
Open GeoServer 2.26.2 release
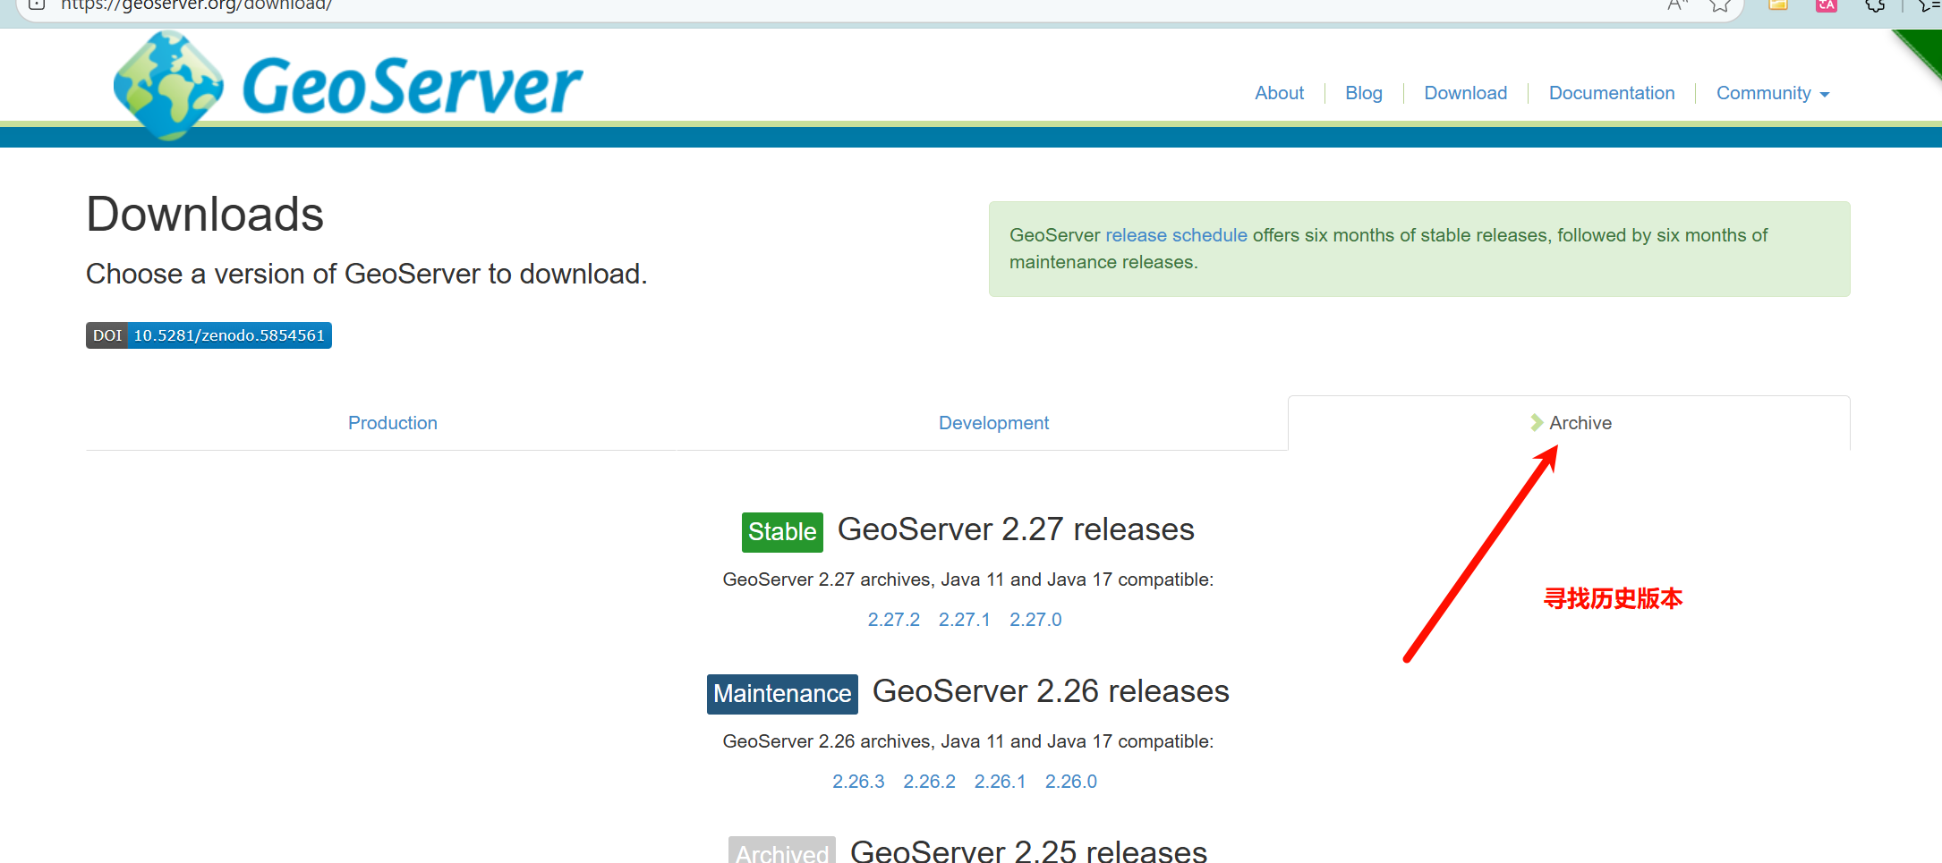[x=929, y=782]
